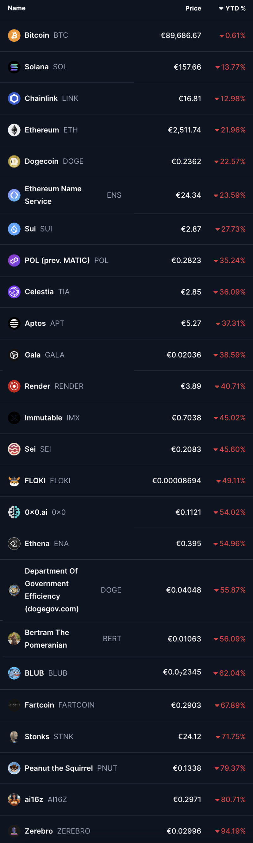Open the Ethereum Name Service link
Viewport: 253px width, 843px height.
coord(53,195)
